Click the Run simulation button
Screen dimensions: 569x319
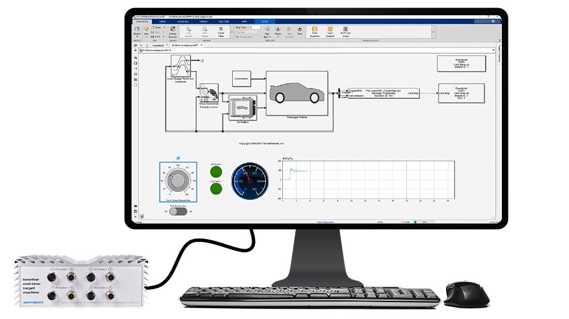(278, 30)
